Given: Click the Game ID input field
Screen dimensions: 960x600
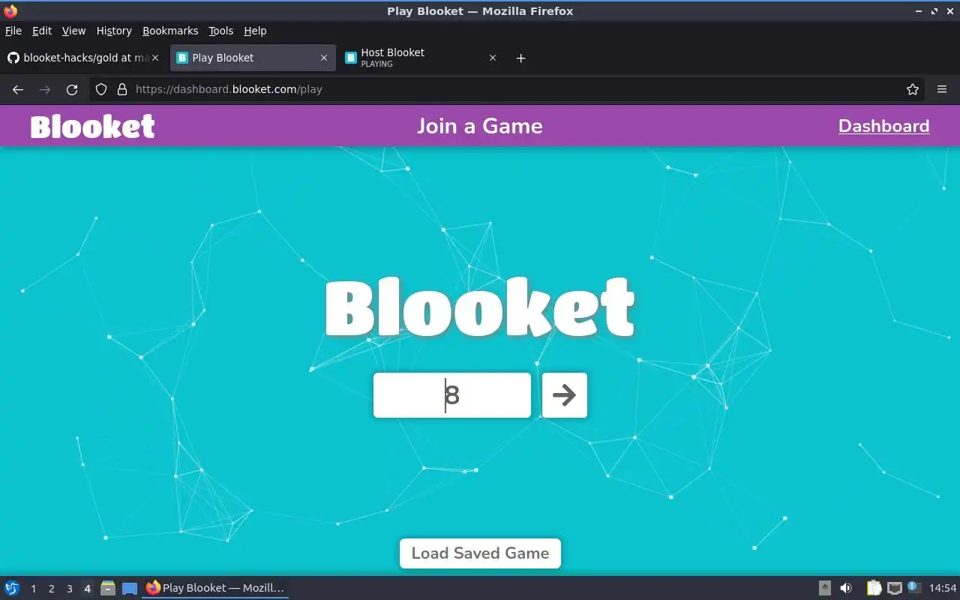Looking at the screenshot, I should pos(452,395).
